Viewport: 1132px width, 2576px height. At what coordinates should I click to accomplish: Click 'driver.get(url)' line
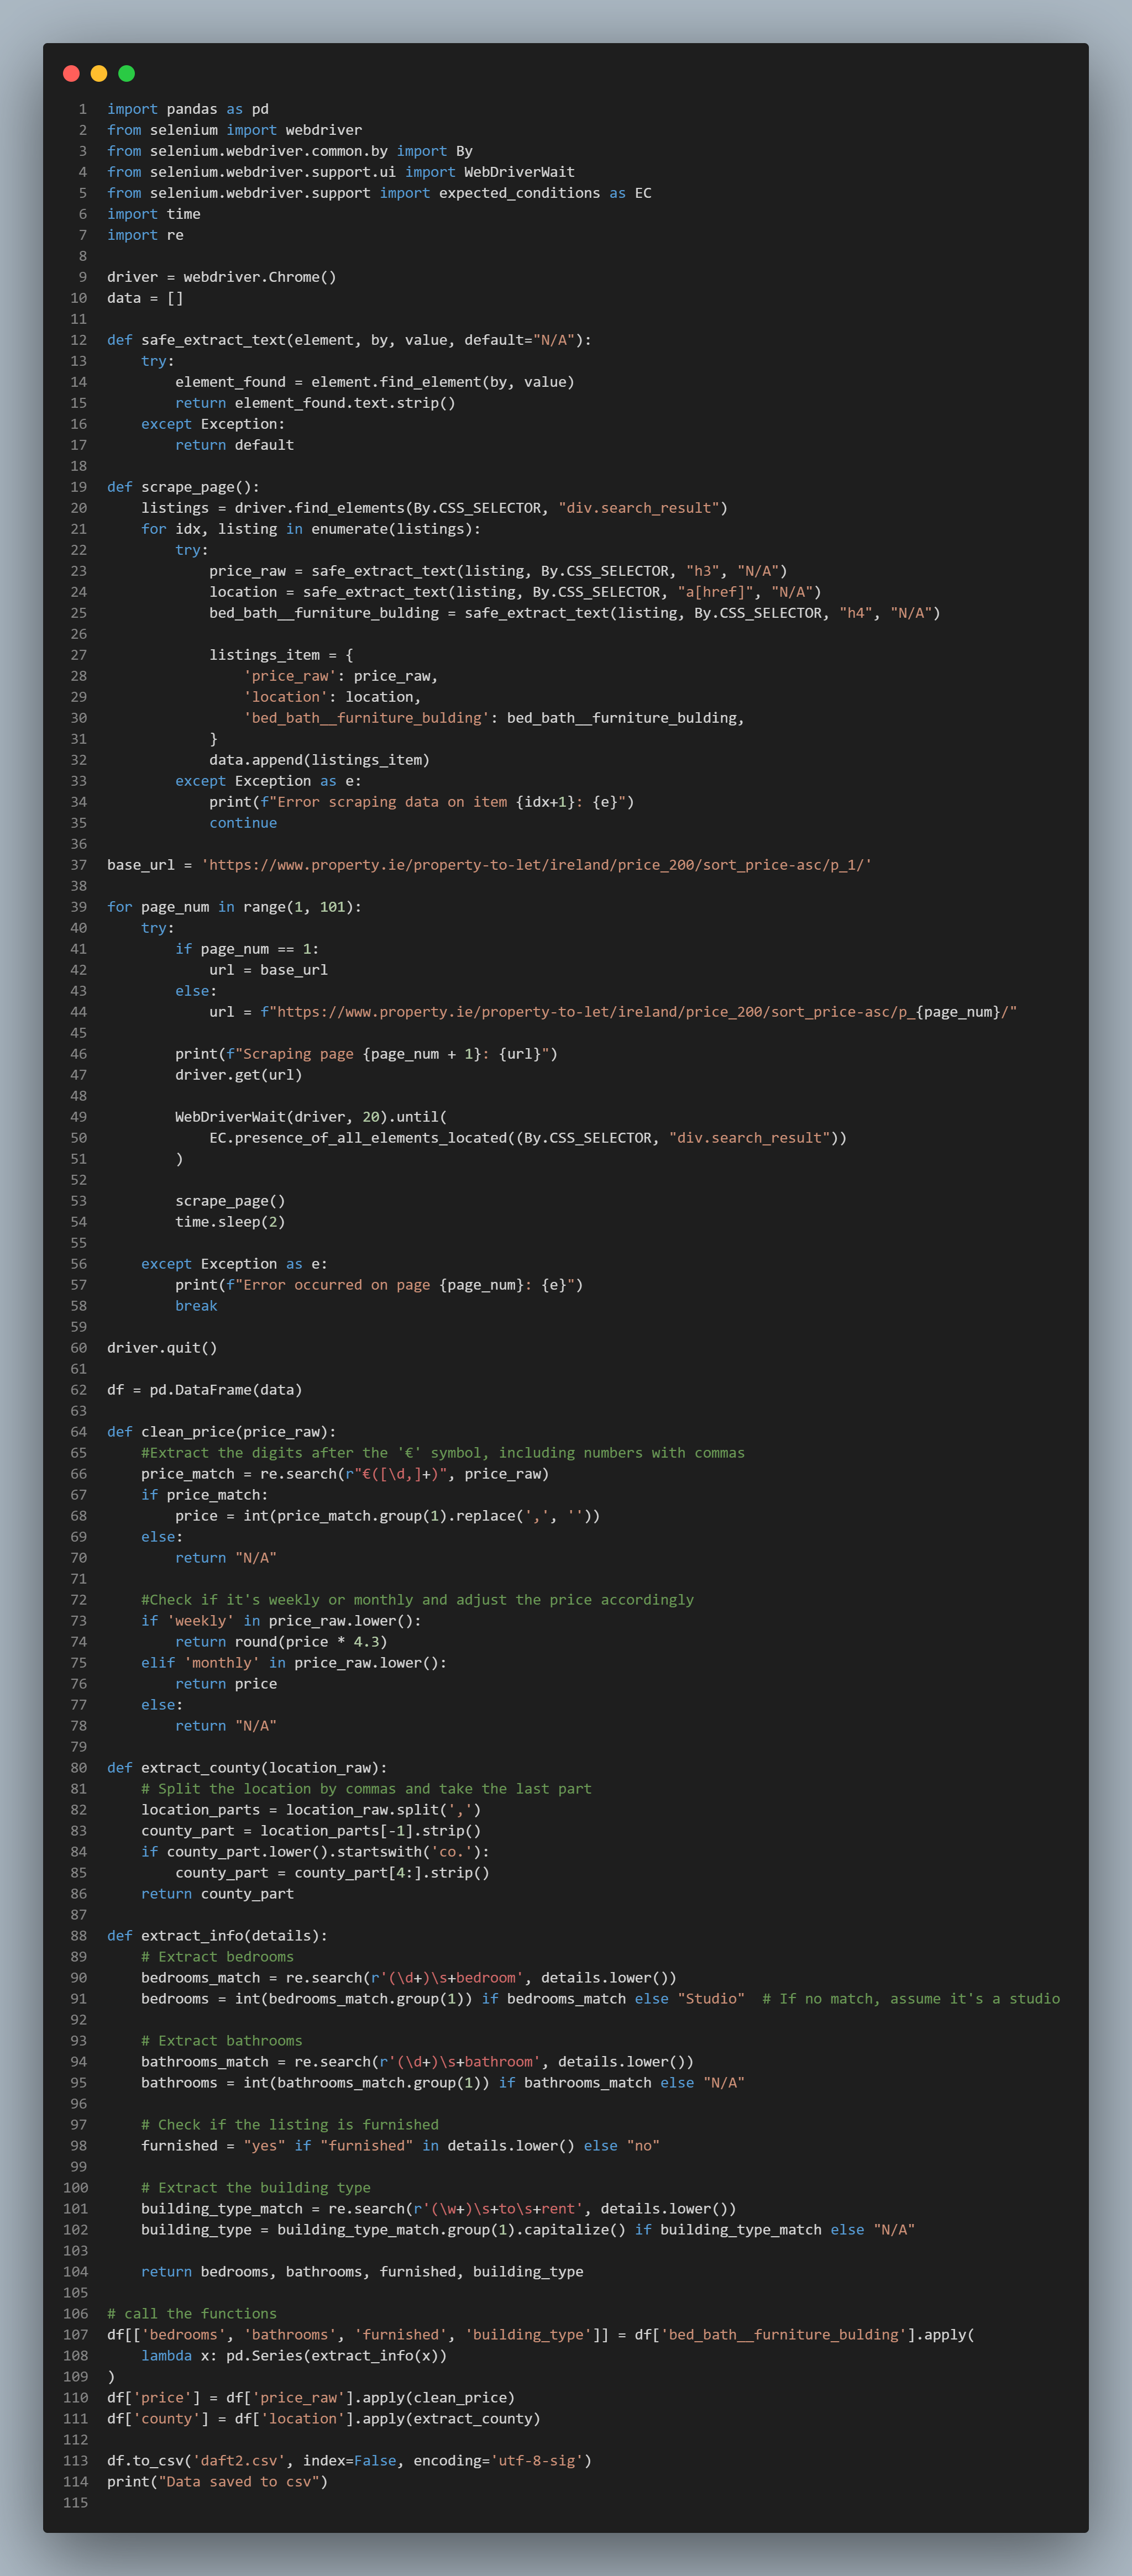(238, 1075)
